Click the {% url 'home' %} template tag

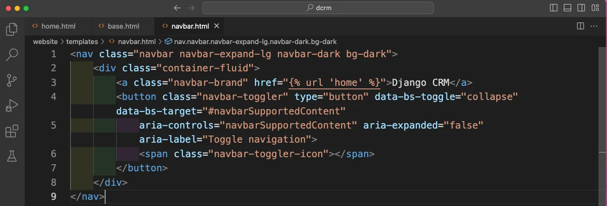(x=334, y=82)
